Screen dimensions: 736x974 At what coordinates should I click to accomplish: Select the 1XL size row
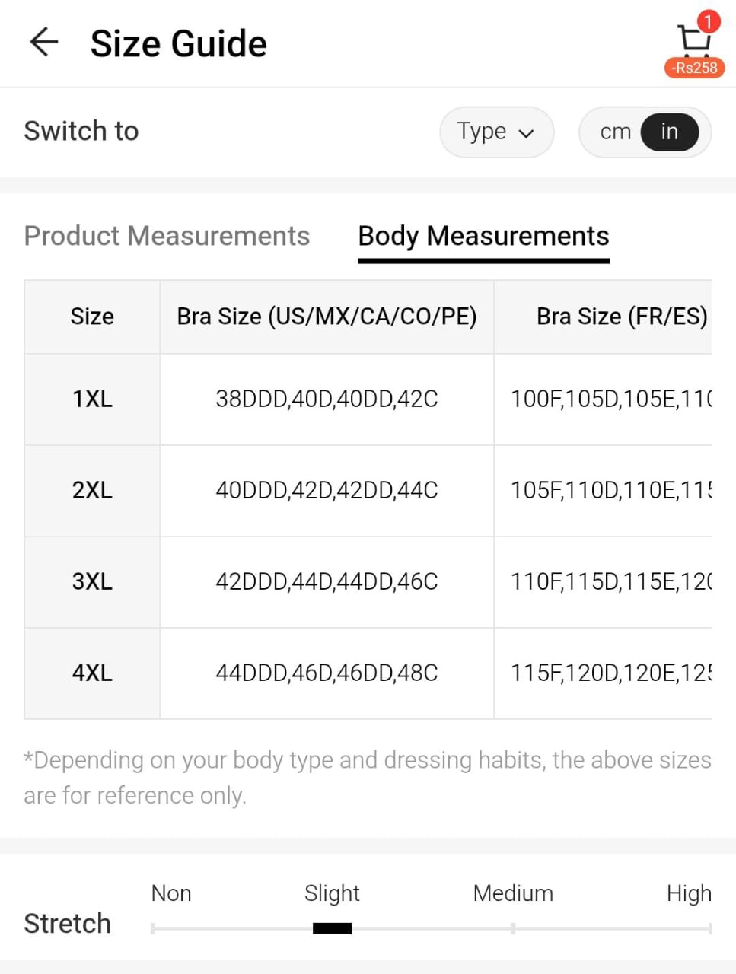point(92,399)
